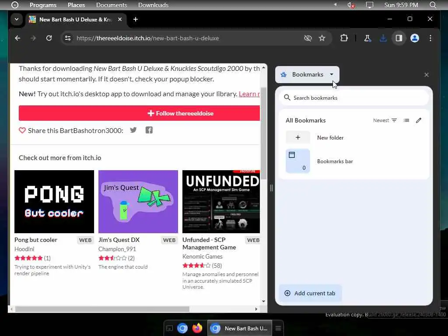Open the Bookmarks bar folder
This screenshot has width=448, height=336.
353,161
